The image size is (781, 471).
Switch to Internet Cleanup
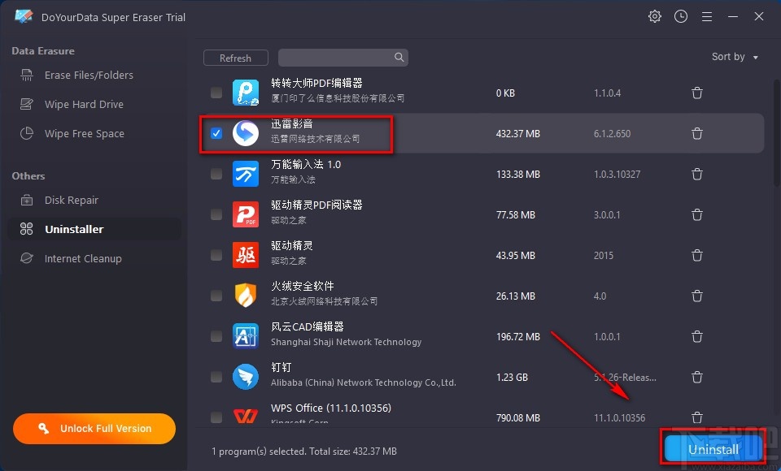coord(82,258)
